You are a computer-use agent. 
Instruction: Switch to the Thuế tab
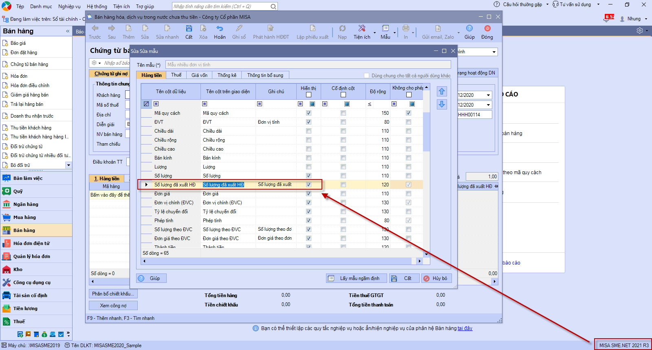point(176,75)
